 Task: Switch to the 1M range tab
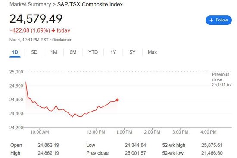click(54, 52)
